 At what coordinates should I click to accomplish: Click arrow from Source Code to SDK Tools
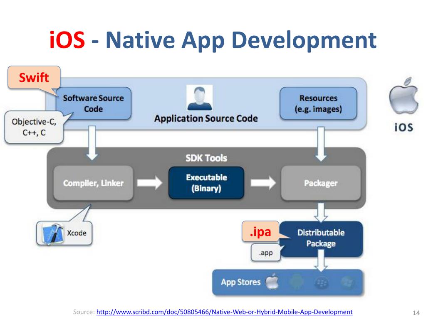(x=92, y=143)
